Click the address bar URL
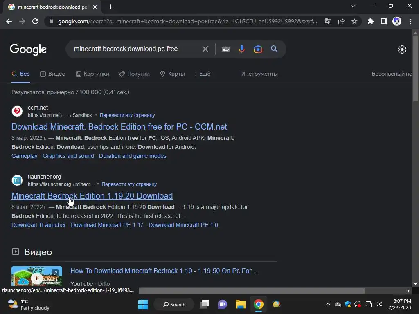The width and height of the screenshot is (419, 314). click(187, 21)
